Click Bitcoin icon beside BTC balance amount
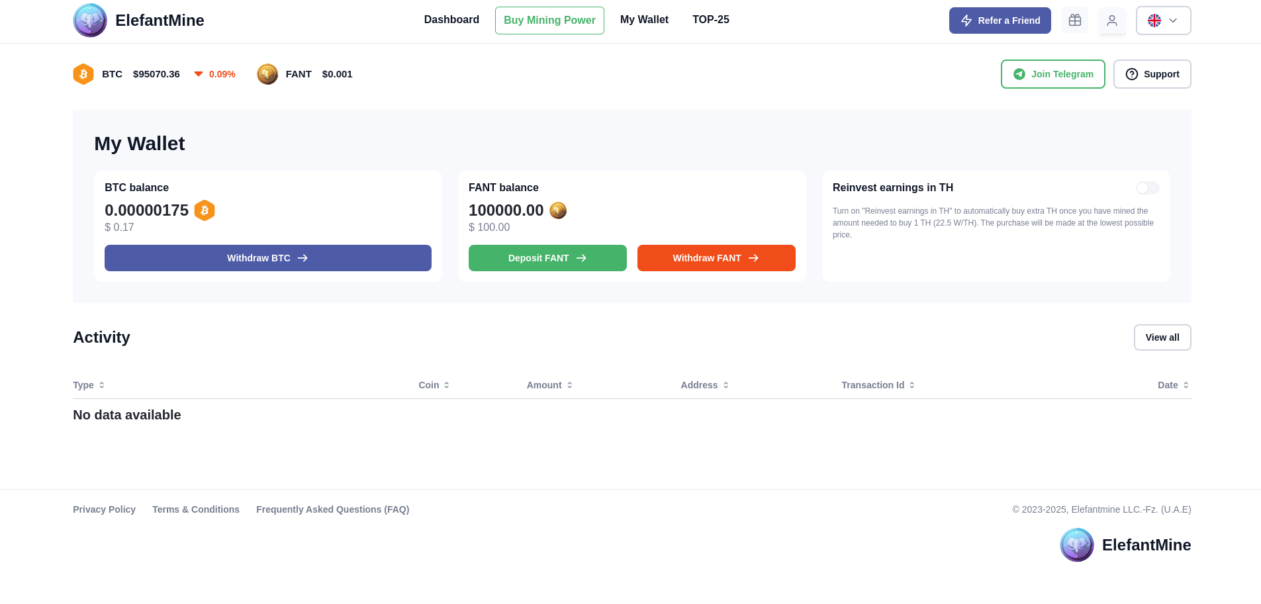Viewport: 1261px width, 604px height. [205, 210]
